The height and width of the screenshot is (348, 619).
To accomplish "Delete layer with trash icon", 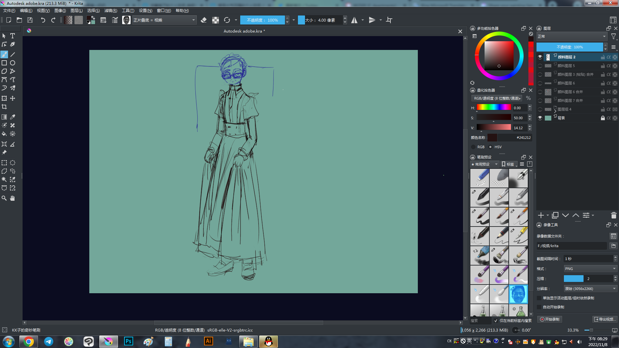I will point(614,215).
